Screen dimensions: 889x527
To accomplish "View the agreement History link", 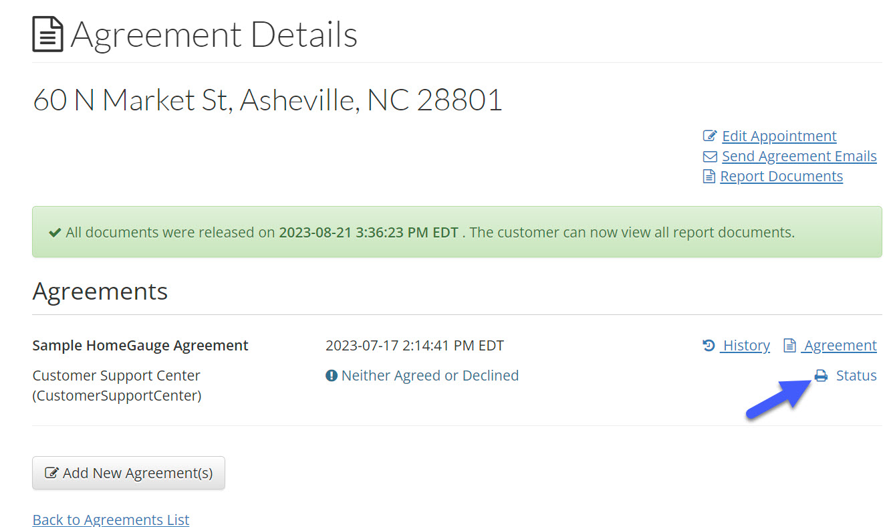I will point(747,346).
